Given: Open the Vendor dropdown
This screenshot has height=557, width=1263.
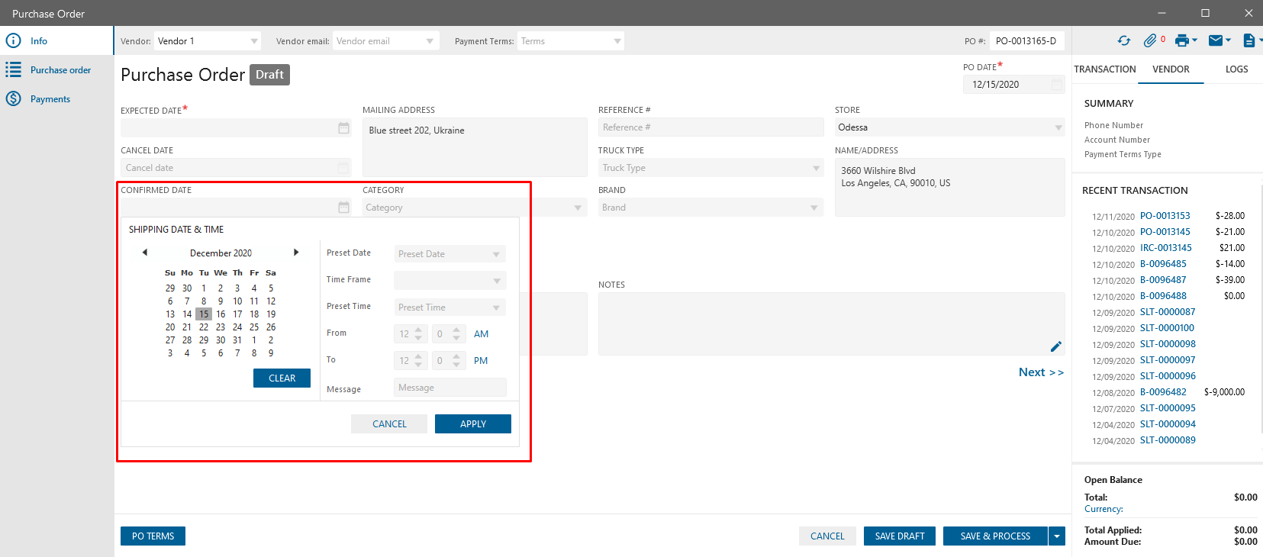Looking at the screenshot, I should (x=253, y=41).
